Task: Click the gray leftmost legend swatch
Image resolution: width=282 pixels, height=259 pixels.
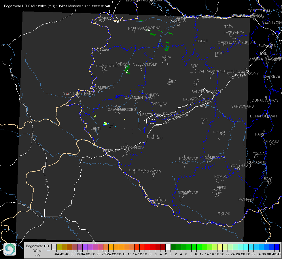Action: (54, 247)
